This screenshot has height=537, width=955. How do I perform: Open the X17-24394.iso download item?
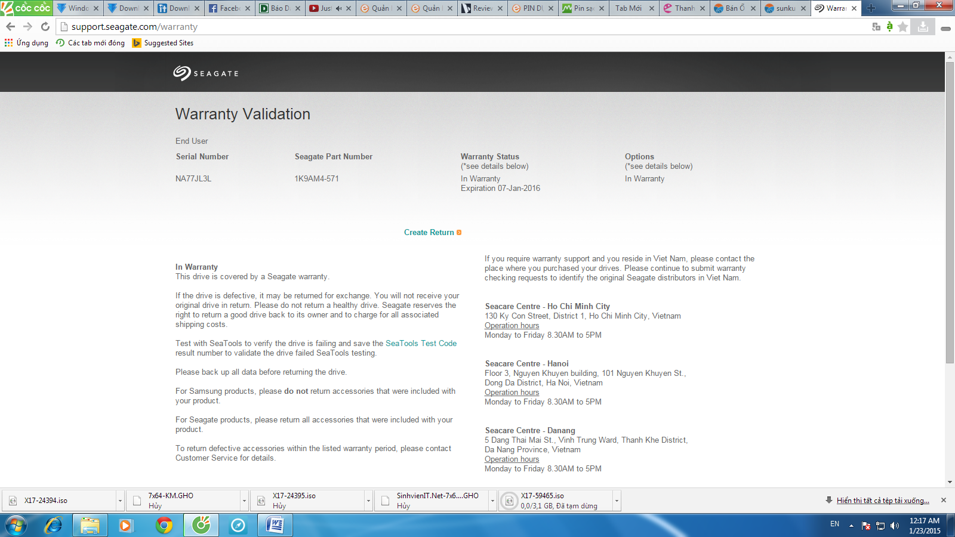(59, 501)
